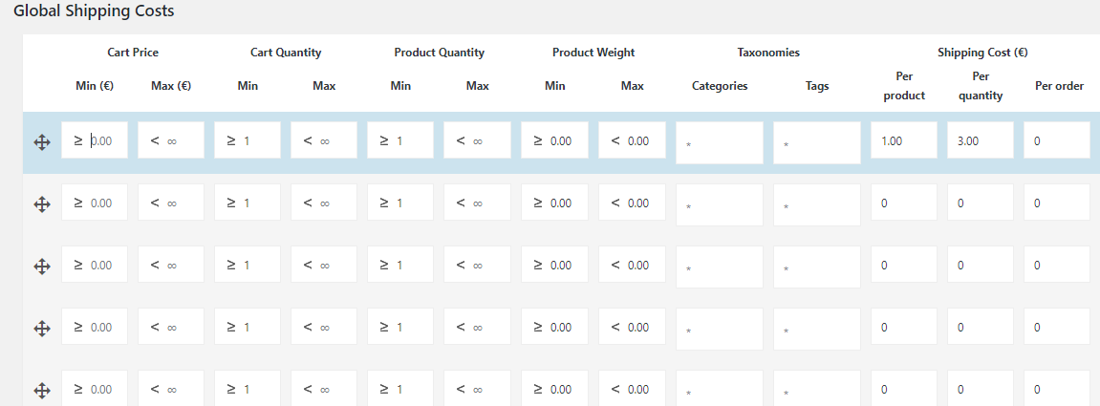
Task: Edit first row Per quantity value 3.00
Action: coord(980,140)
